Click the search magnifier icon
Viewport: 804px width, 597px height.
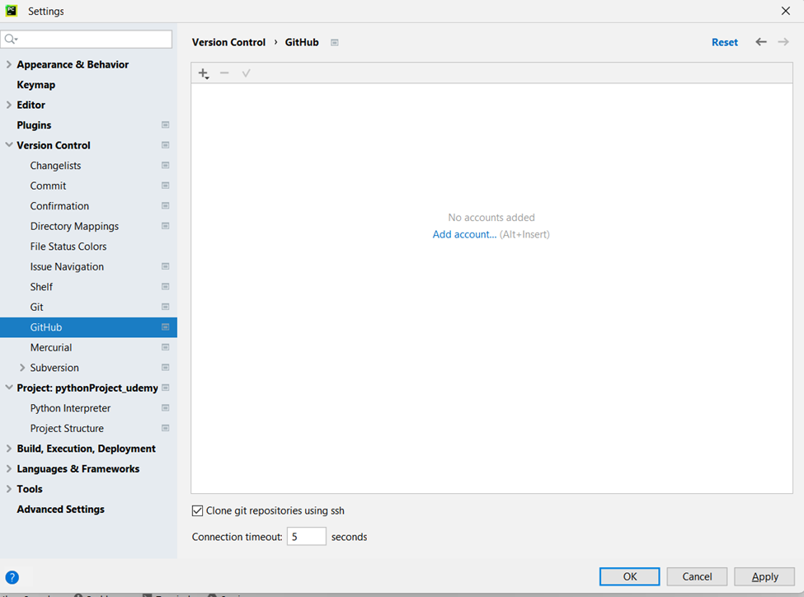pyautogui.click(x=11, y=39)
